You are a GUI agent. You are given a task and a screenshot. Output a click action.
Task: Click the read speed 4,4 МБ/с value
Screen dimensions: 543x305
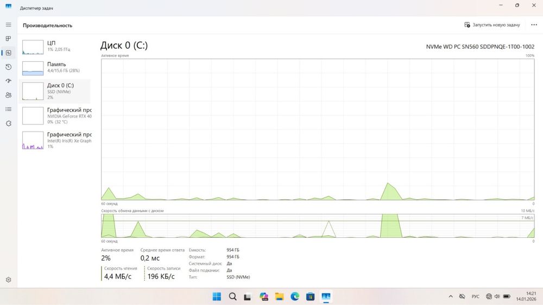(118, 276)
